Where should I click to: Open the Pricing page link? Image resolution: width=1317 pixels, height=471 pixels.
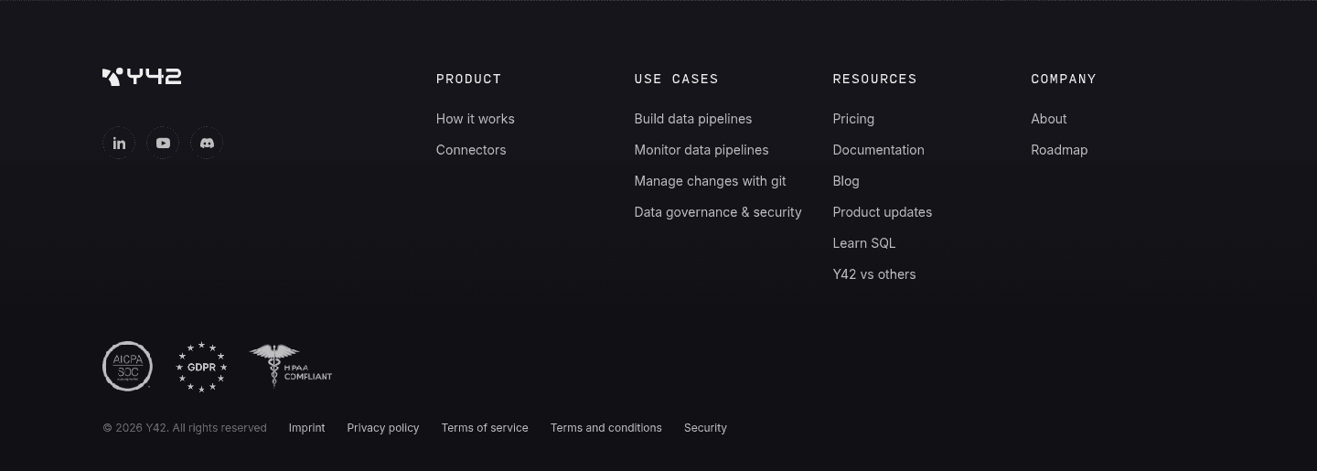click(x=853, y=119)
